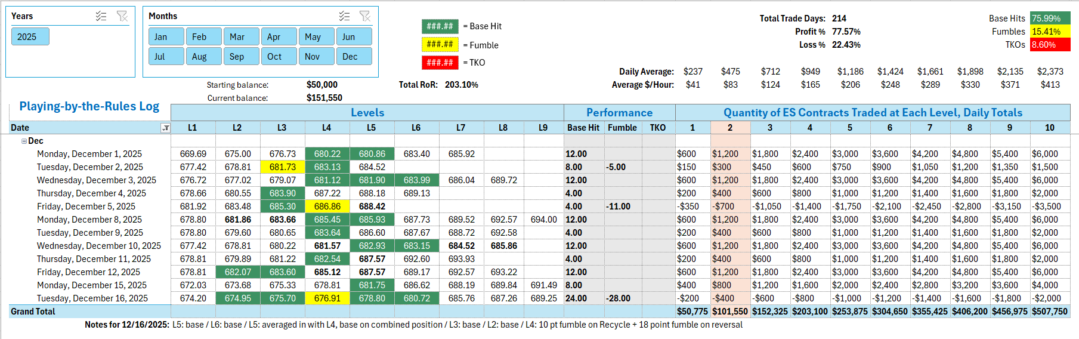Pick Sep in the Months slicer

coord(242,57)
